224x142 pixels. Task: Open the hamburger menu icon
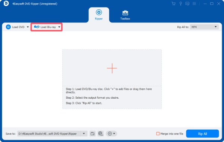194,4
